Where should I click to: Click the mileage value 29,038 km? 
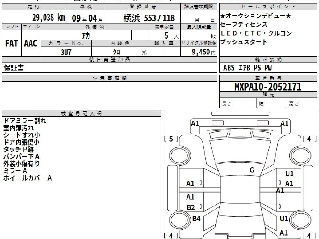[x=48, y=18]
